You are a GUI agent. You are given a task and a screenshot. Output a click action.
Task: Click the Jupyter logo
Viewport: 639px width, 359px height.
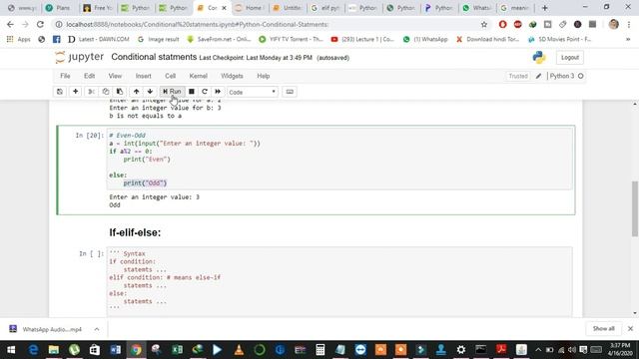79,58
